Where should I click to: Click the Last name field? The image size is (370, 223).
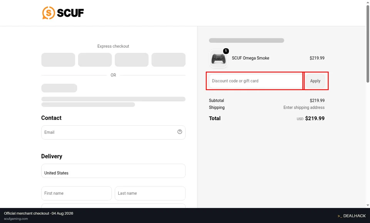click(150, 193)
